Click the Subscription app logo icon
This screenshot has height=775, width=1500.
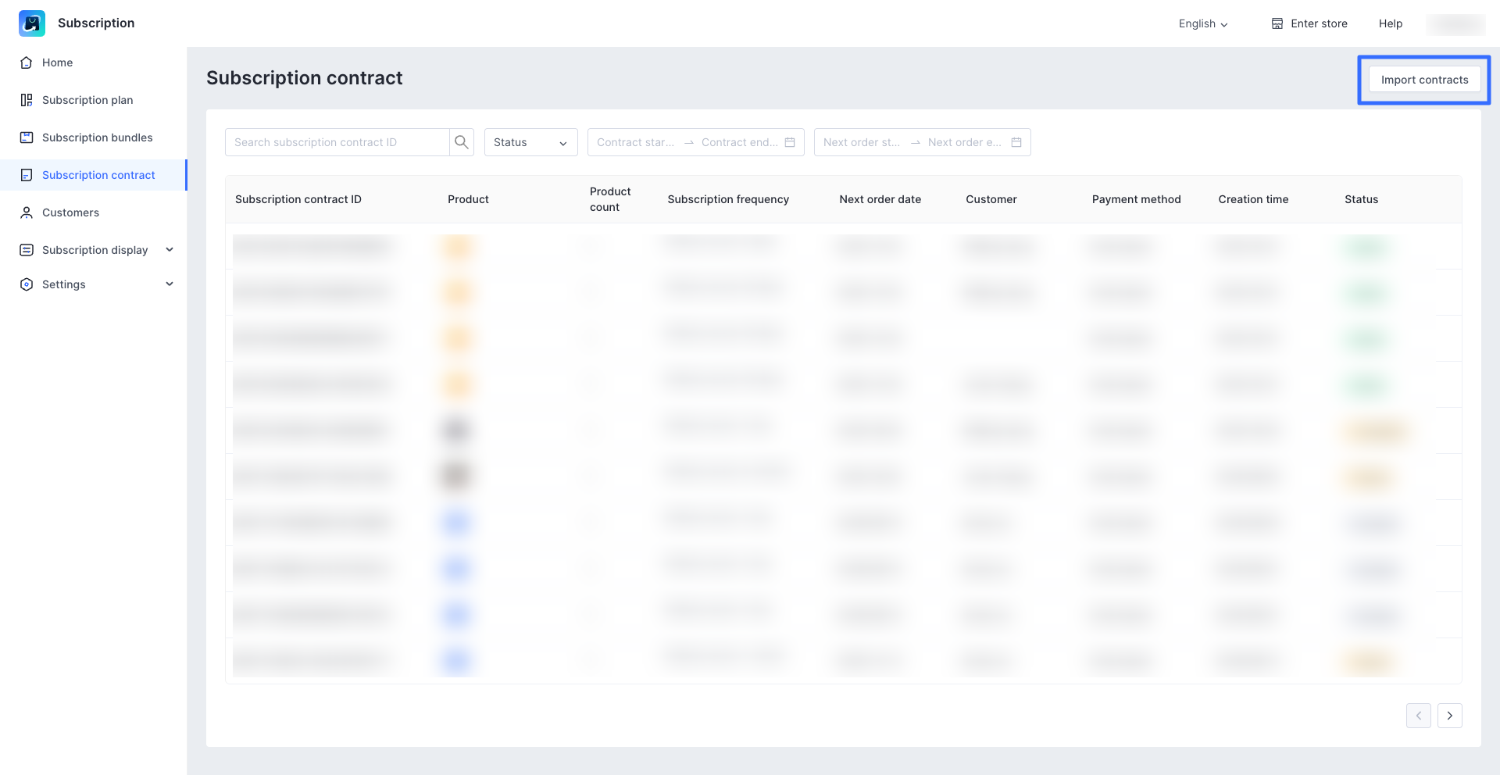coord(32,23)
